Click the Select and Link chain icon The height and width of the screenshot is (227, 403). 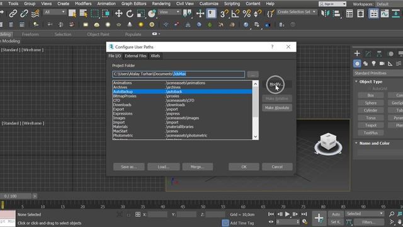click(x=13, y=13)
